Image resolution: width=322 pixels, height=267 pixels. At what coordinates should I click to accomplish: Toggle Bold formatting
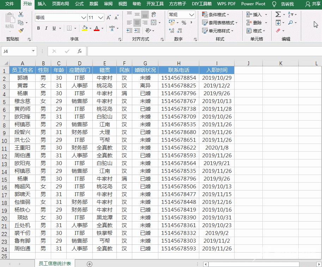(38, 29)
